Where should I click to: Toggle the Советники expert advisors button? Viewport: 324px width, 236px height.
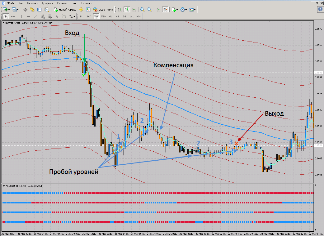click(103, 10)
